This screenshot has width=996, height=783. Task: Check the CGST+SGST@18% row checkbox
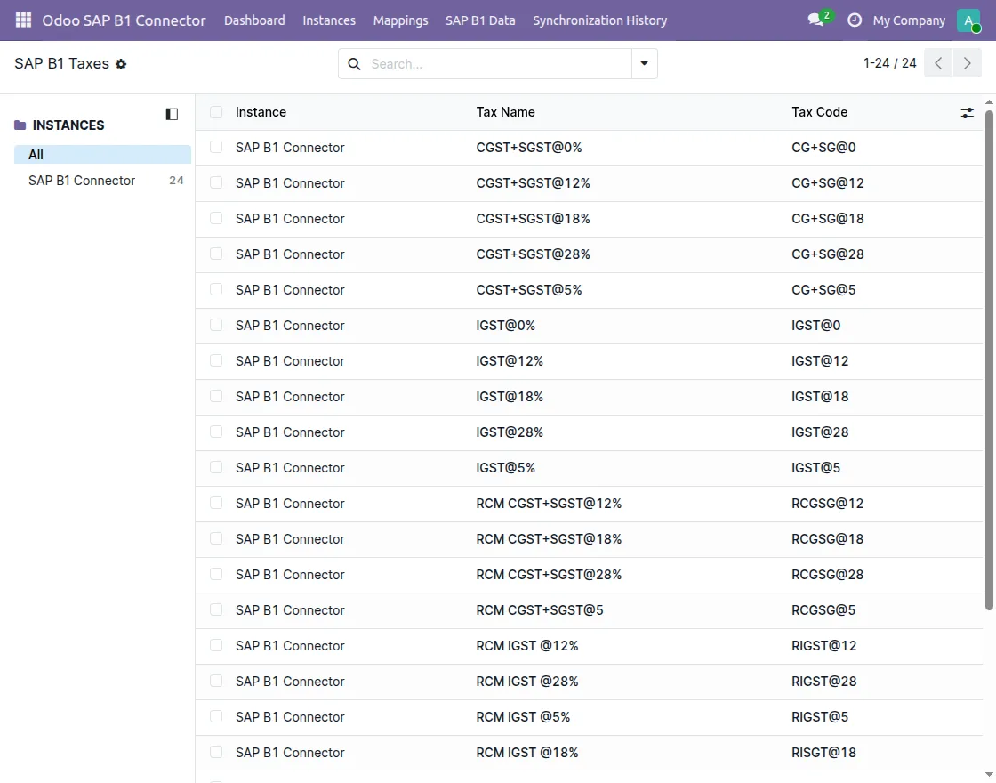[x=216, y=219]
